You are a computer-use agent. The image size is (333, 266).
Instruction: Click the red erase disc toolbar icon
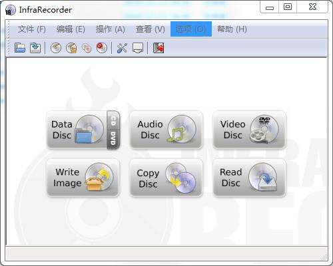[x=102, y=48]
